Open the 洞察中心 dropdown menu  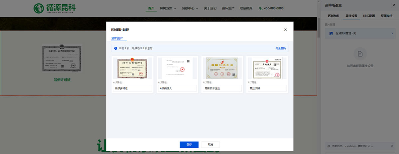coord(190,8)
